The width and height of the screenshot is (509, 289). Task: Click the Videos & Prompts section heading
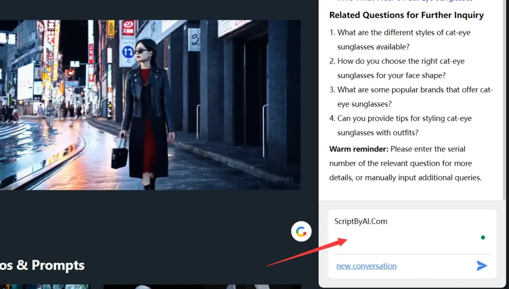pyautogui.click(x=42, y=265)
